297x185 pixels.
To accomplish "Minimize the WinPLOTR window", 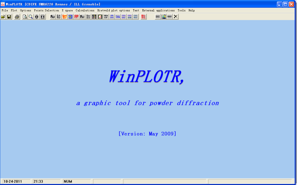I will (280, 4).
